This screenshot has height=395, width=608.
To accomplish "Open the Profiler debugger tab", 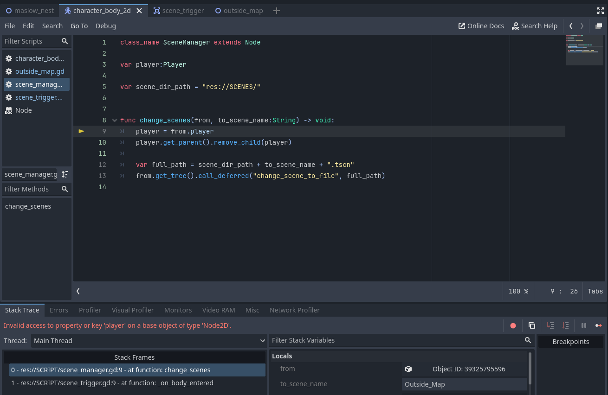I will point(90,310).
